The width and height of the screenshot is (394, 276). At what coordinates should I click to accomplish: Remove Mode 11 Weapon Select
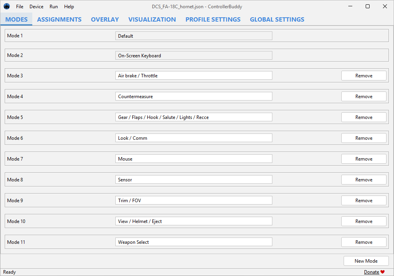[364, 242]
